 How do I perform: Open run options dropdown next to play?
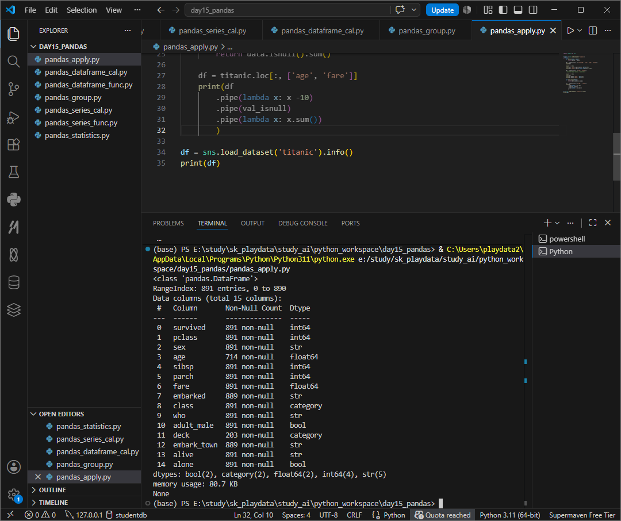coord(580,30)
